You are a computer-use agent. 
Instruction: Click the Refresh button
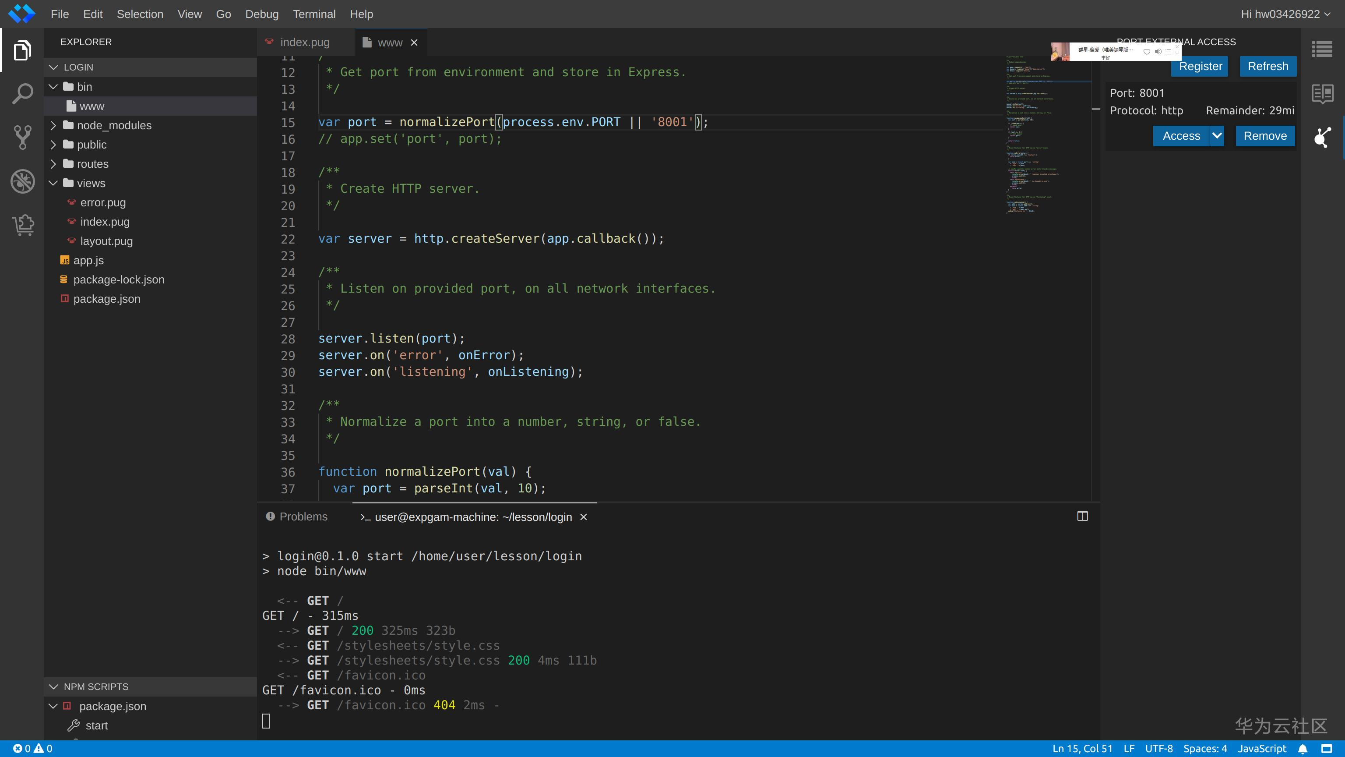(1267, 66)
